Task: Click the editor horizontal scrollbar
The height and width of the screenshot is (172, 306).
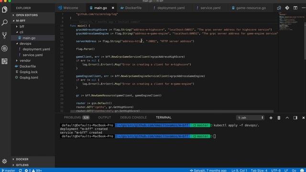Action: pyautogui.click(x=172, y=111)
